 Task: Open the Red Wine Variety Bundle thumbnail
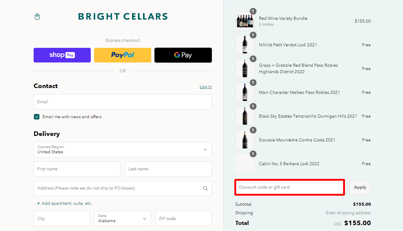click(245, 21)
